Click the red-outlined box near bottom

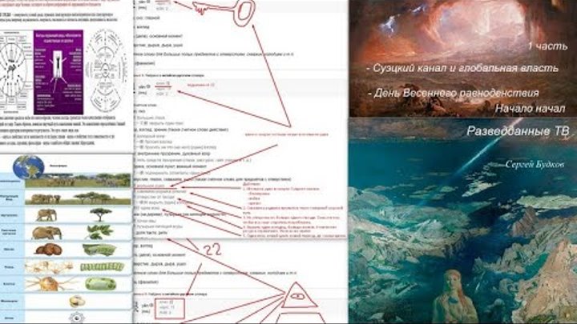click(x=170, y=308)
